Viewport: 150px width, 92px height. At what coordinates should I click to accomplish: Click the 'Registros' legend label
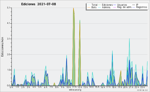pyautogui.click(x=141, y=7)
